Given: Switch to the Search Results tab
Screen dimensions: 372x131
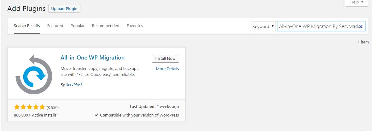Looking at the screenshot, I should [27, 26].
